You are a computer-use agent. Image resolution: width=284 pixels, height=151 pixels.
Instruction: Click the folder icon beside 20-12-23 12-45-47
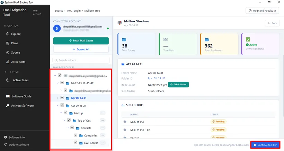pyautogui.click(x=68, y=83)
